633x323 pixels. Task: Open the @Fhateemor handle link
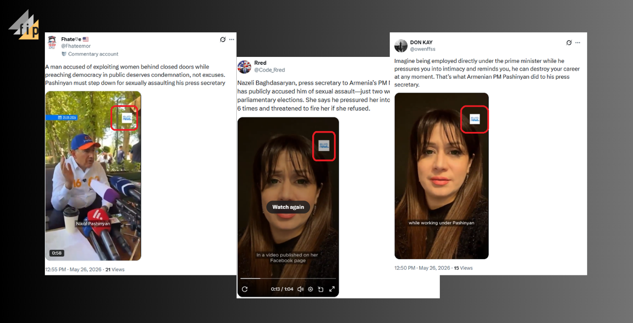76,46
